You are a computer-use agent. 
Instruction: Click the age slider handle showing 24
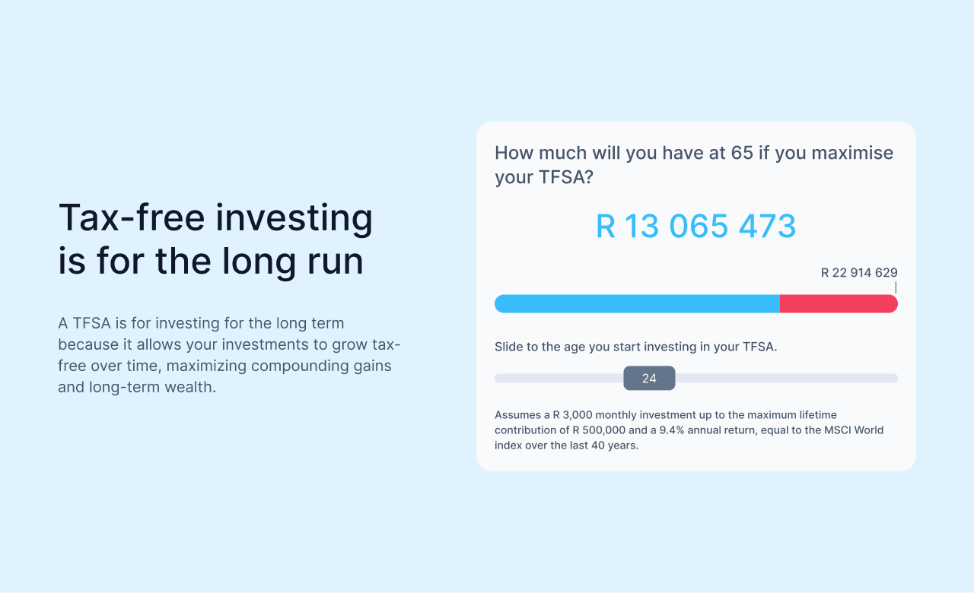649,378
